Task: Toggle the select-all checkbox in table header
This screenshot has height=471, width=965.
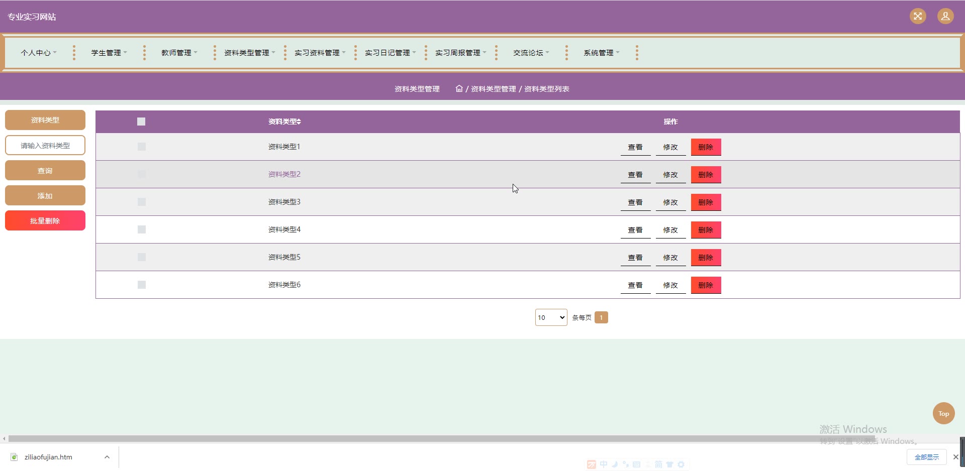Action: pos(141,122)
